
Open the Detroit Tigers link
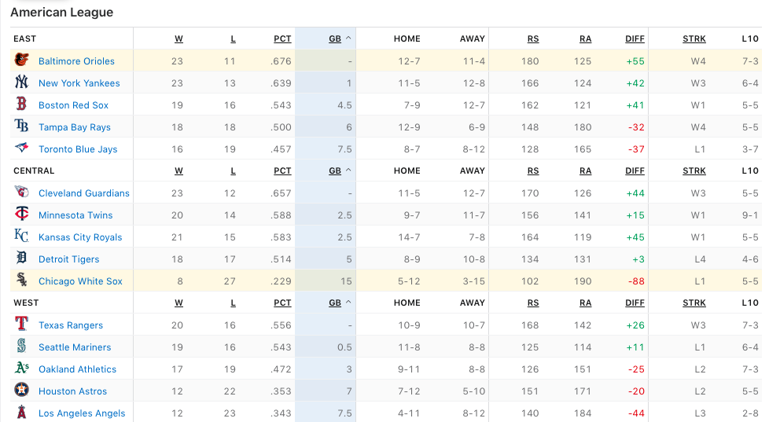click(x=68, y=259)
